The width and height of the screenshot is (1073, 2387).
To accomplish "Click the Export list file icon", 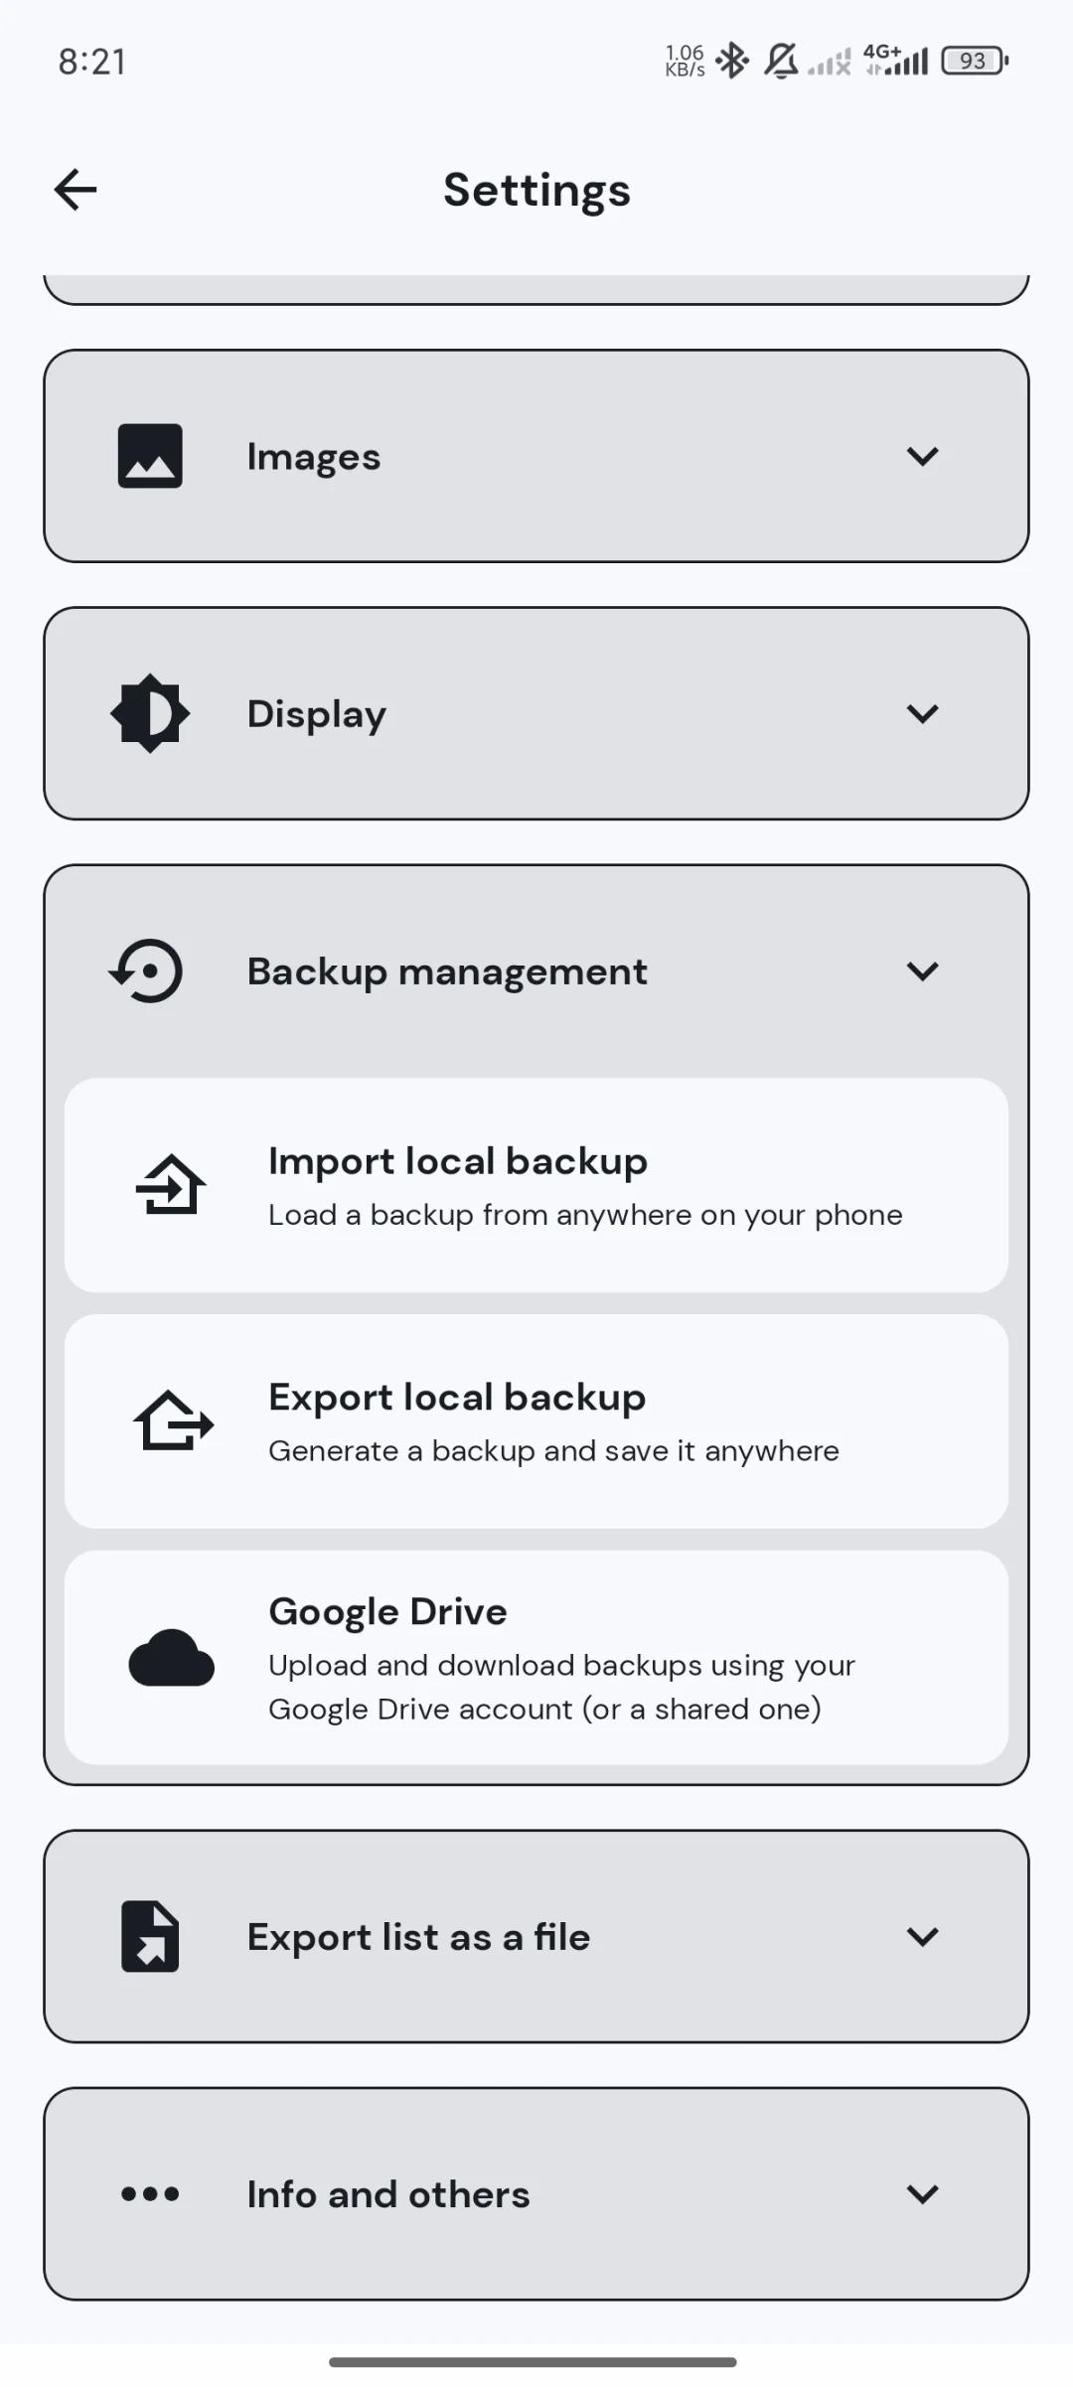I will click(x=150, y=1936).
